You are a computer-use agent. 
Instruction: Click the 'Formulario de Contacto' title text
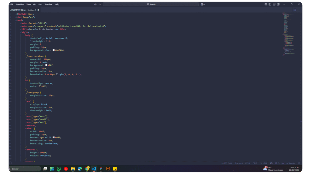43,29
